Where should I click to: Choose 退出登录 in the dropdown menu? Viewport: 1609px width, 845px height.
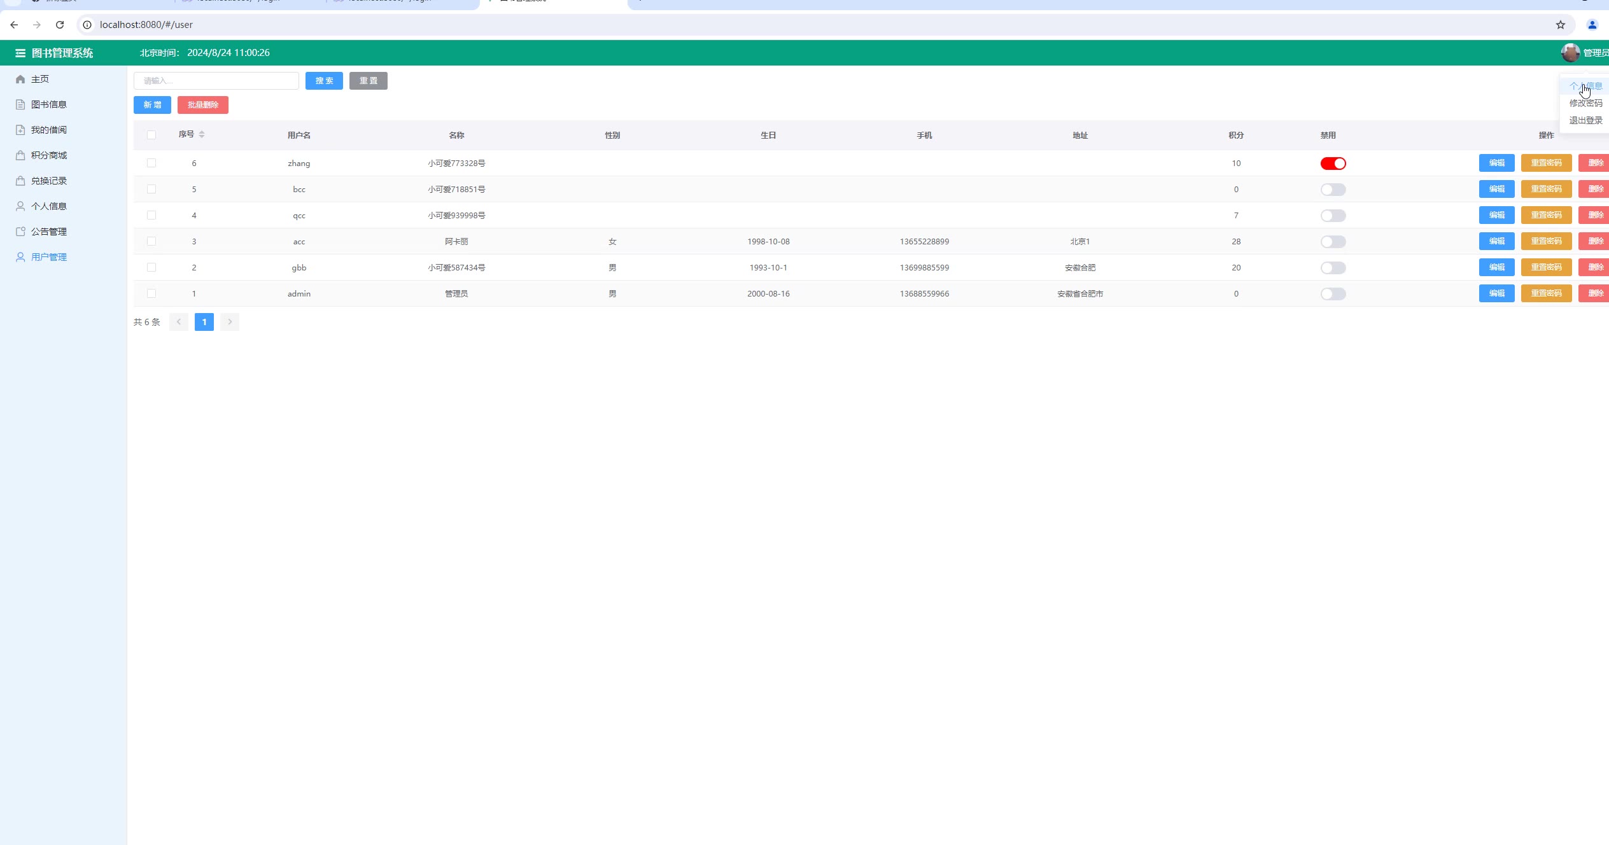pyautogui.click(x=1585, y=120)
